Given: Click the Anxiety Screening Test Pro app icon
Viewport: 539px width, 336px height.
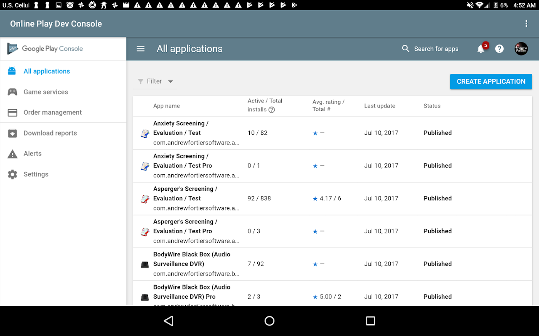Looking at the screenshot, I should point(145,166).
